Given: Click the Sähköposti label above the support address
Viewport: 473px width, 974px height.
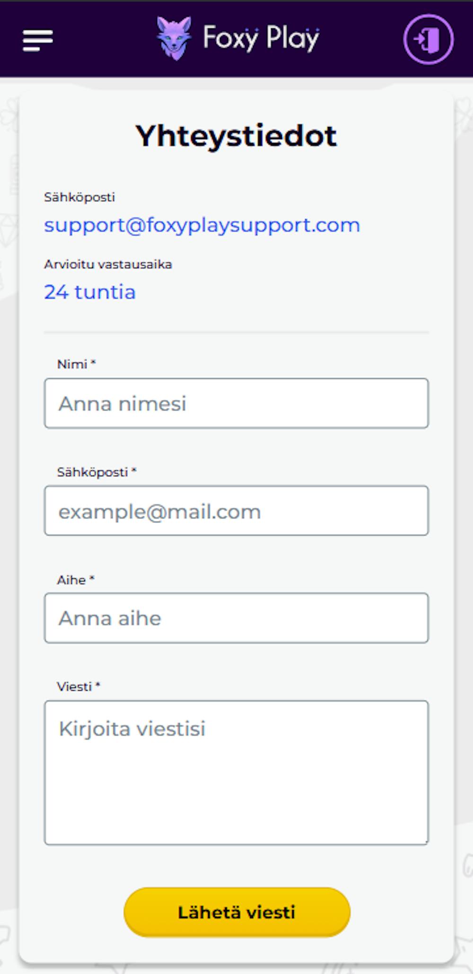Looking at the screenshot, I should click(79, 197).
